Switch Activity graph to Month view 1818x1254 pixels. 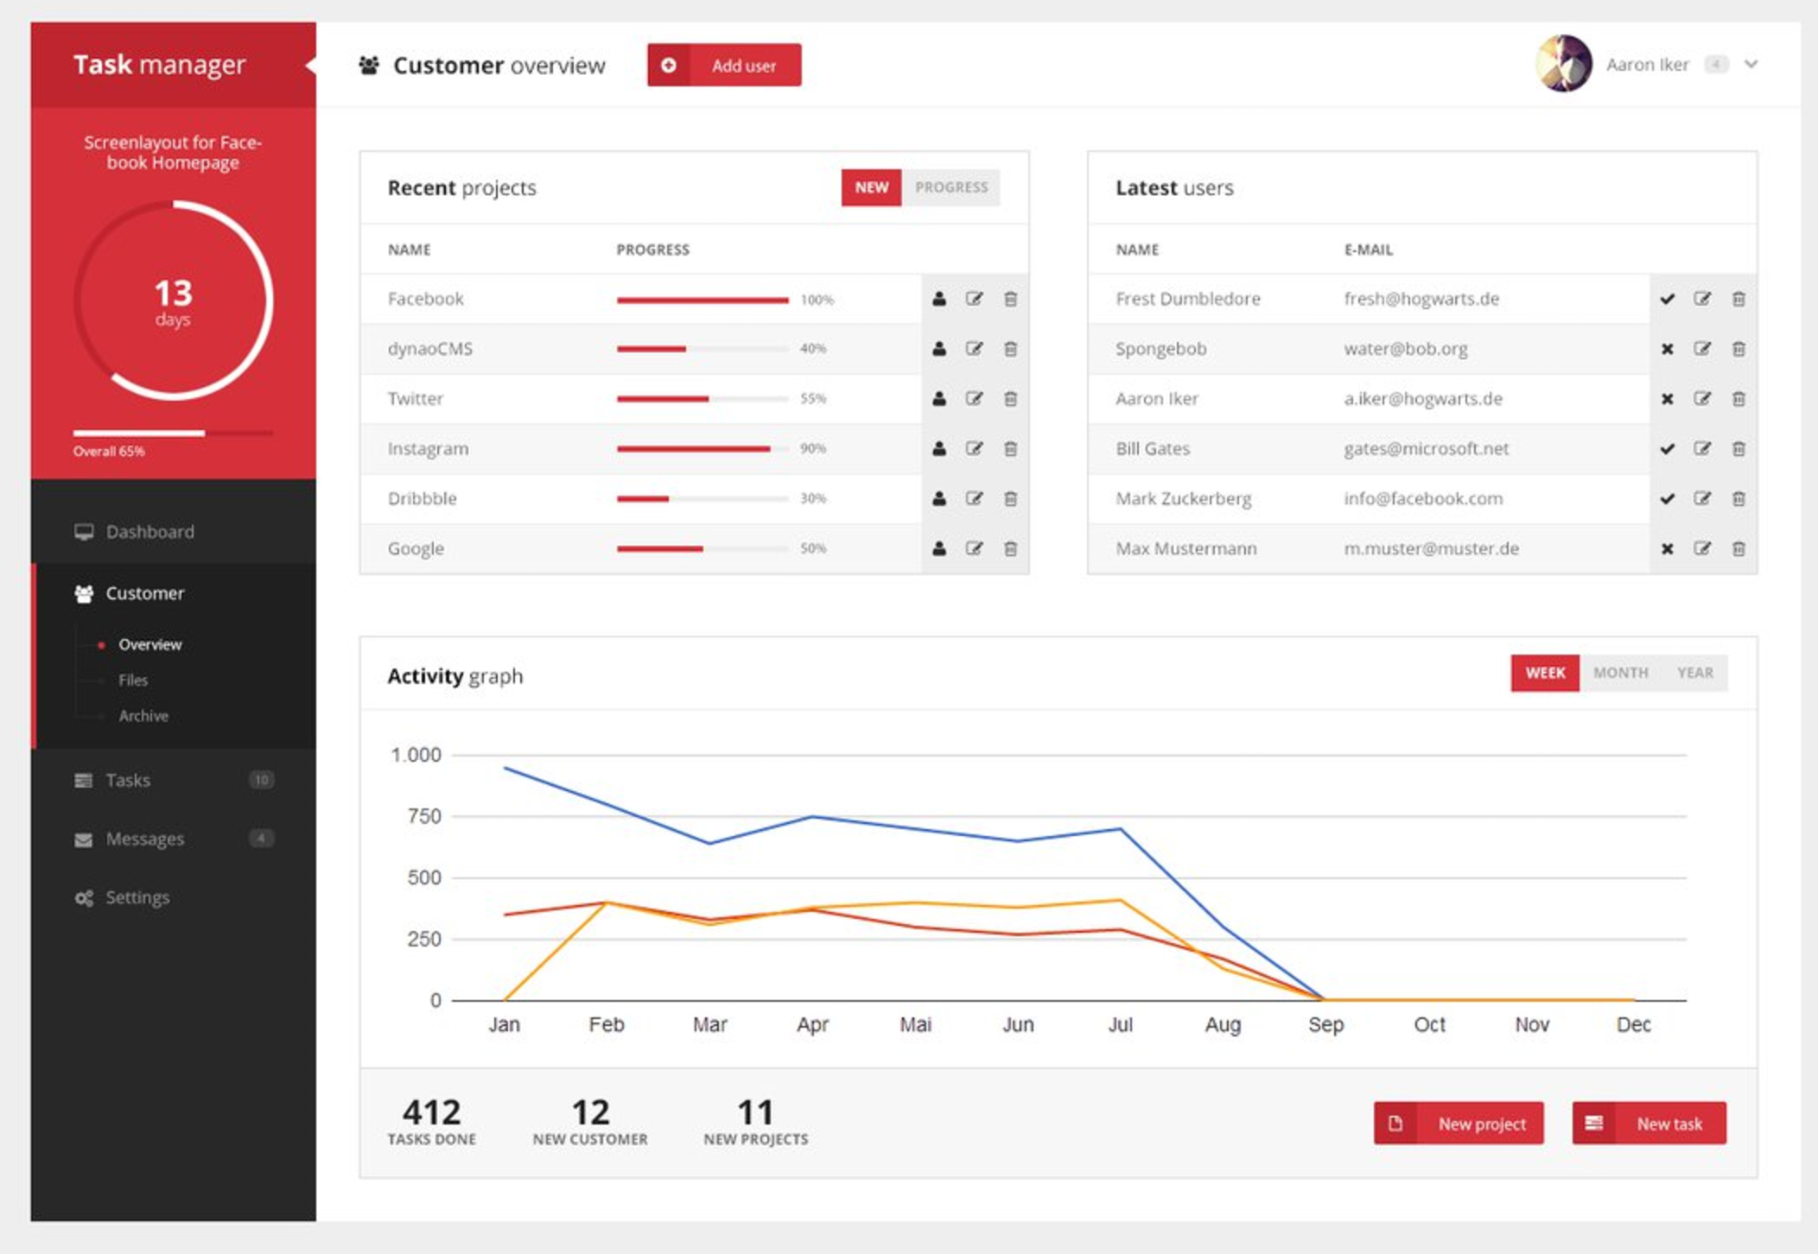(x=1620, y=673)
